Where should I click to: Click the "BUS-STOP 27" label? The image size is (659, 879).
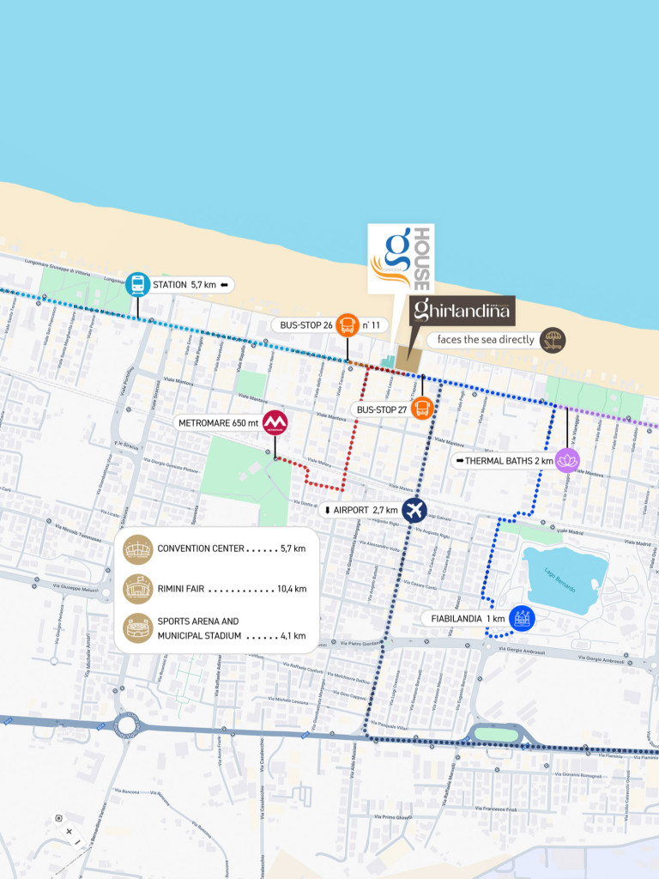(382, 409)
